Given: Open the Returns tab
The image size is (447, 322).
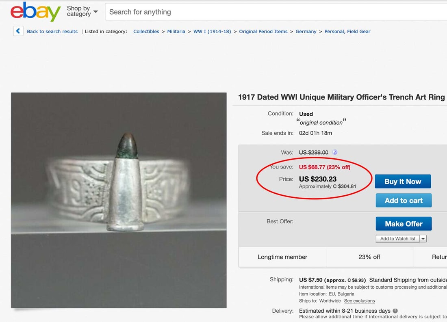Looking at the screenshot, I should point(438,257).
